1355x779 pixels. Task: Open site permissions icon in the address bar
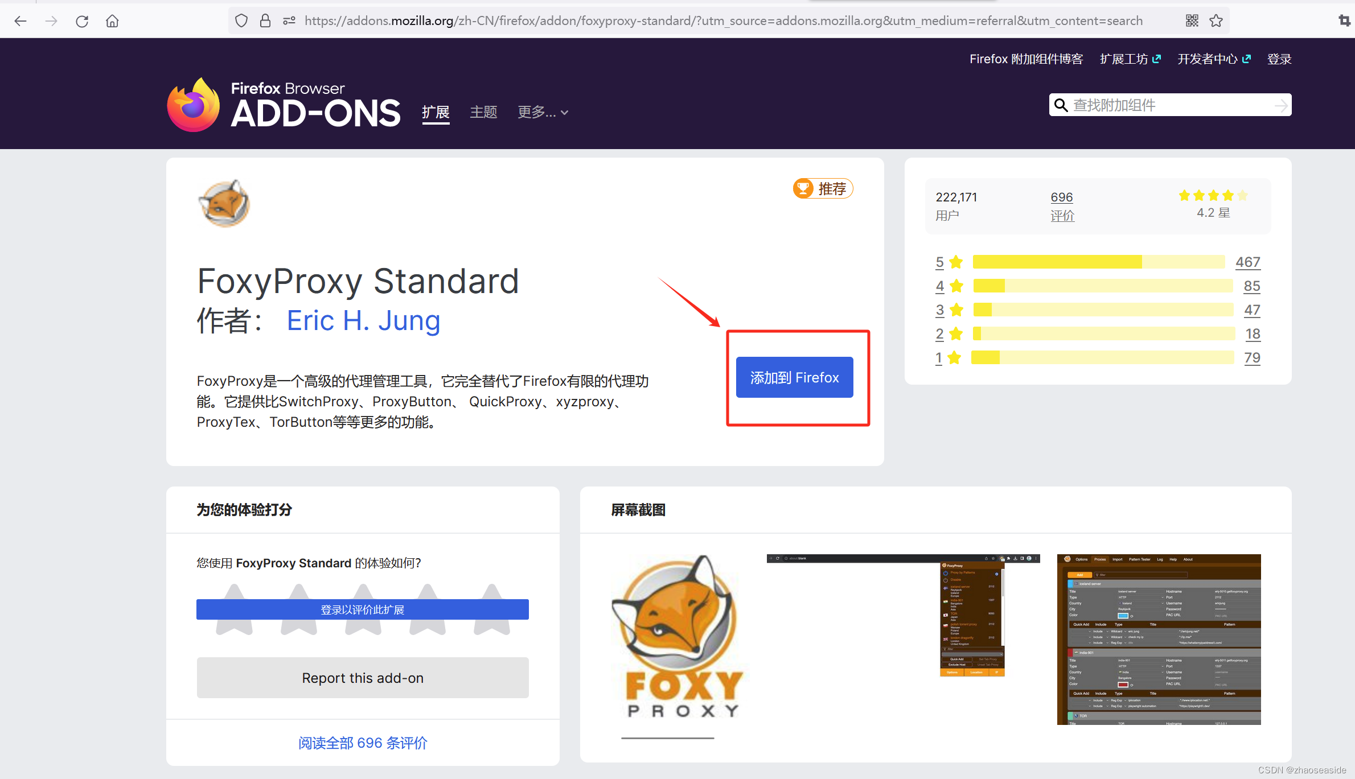pyautogui.click(x=289, y=21)
